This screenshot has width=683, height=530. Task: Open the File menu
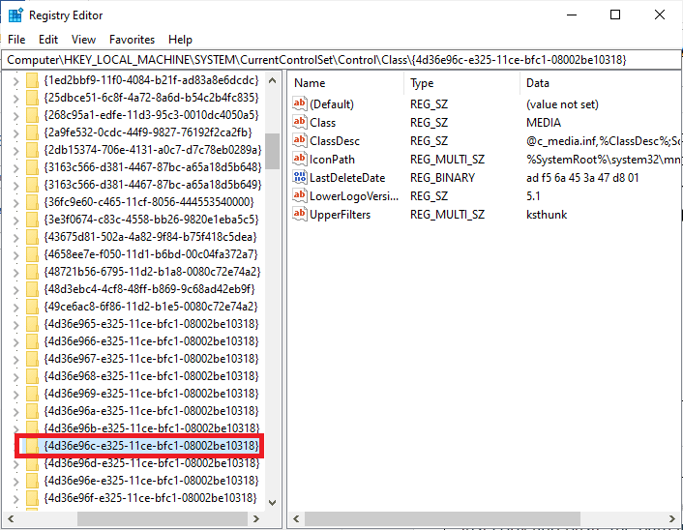(x=16, y=40)
